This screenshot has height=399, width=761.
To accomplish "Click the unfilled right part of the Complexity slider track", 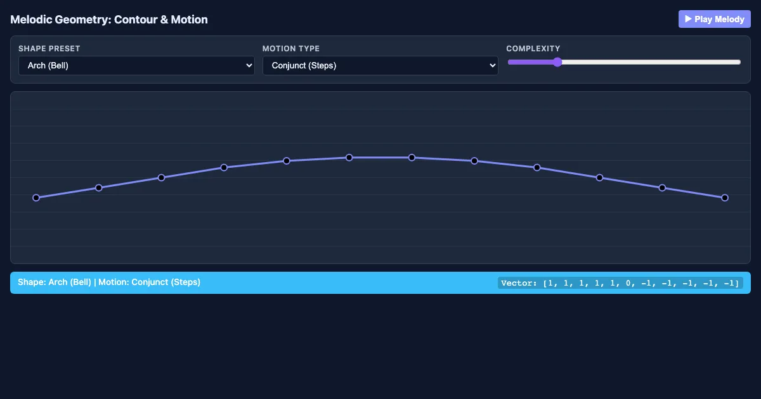I will [651, 62].
